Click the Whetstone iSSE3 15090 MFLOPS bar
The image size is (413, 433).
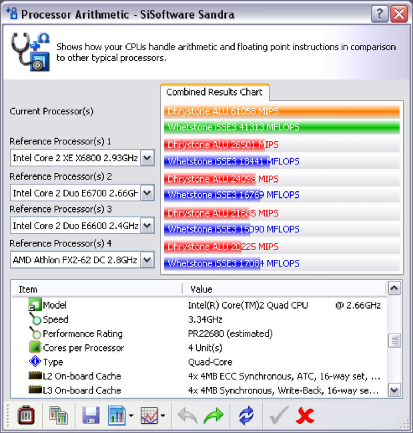tap(282, 229)
